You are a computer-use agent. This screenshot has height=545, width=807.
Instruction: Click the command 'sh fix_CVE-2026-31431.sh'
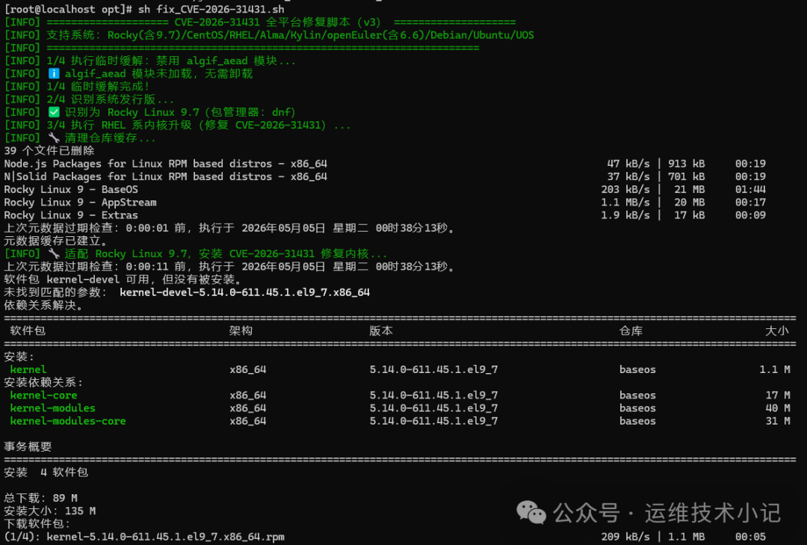(x=211, y=9)
